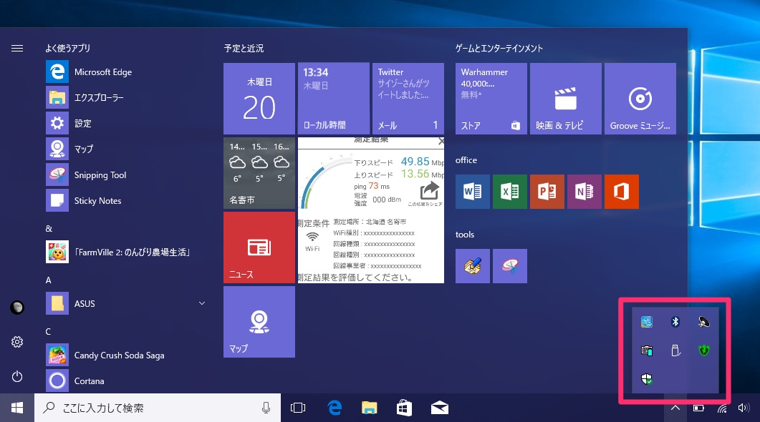Click the share arrow in speed test tile
Screen dimensions: 760x422
[x=429, y=192]
